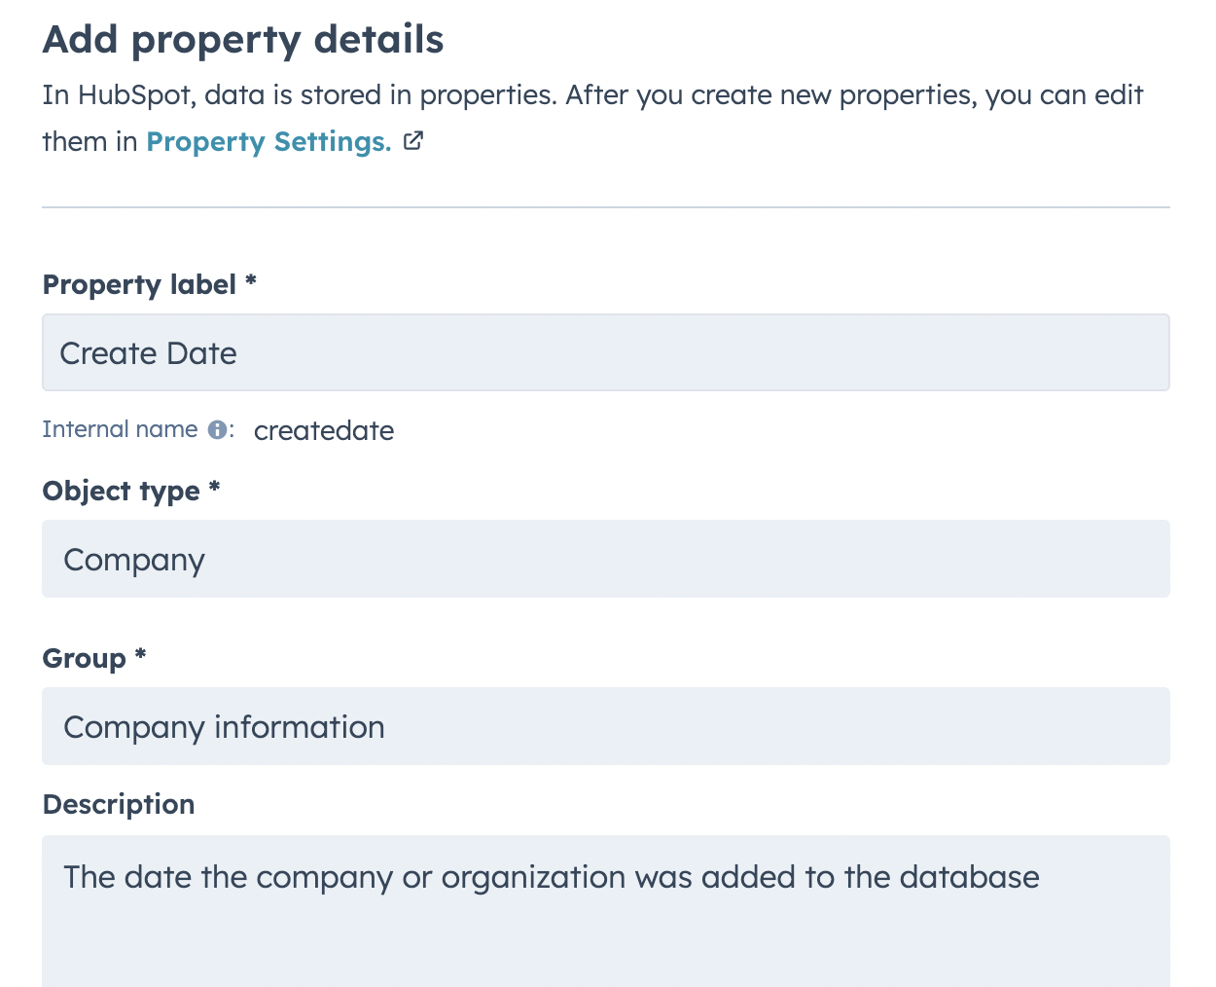The image size is (1216, 987).
Task: Click the 'Property label' field label
Action: point(139,285)
